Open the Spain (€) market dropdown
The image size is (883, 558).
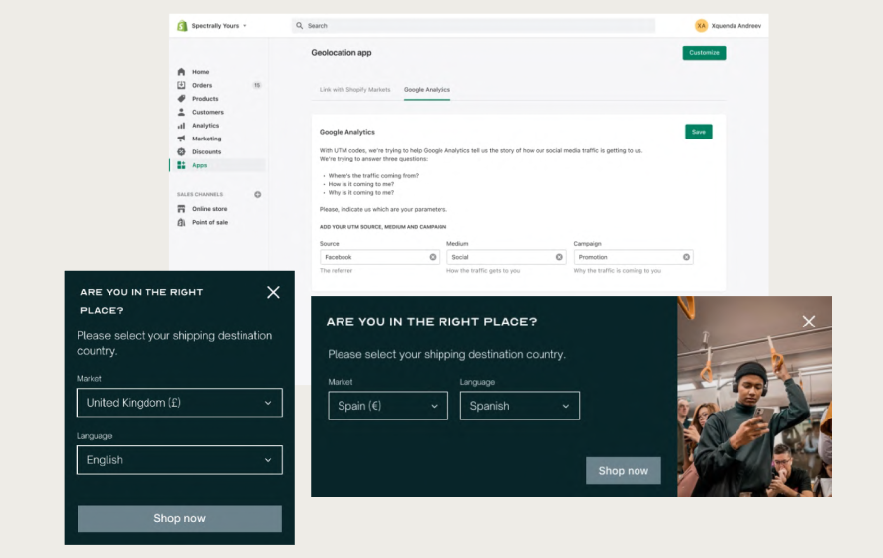pos(388,406)
